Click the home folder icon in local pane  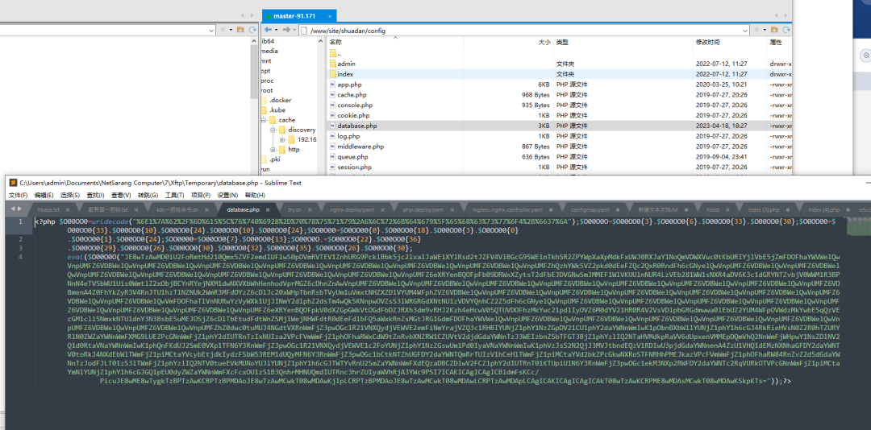pyautogui.click(x=240, y=30)
